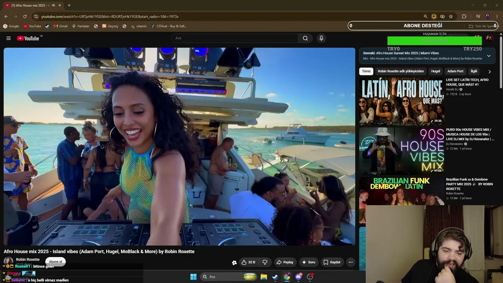
Task: Open the YouTube account avatar menu
Action: point(490,38)
